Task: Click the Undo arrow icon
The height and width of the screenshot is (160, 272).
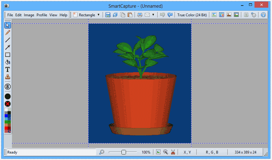Action: (163, 15)
